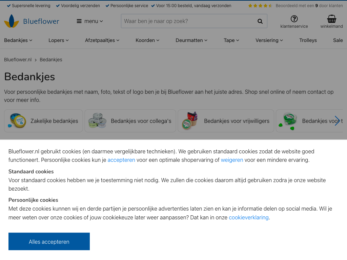Go to Blueflower.nl breadcrumb link
The height and width of the screenshot is (260, 347).
18,60
